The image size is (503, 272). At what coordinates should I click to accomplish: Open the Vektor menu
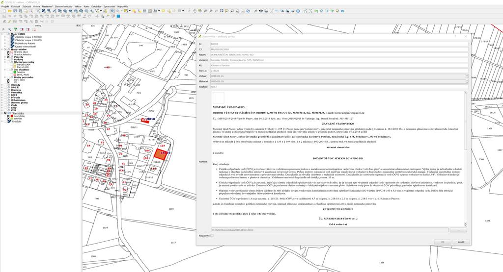[x=78, y=6]
